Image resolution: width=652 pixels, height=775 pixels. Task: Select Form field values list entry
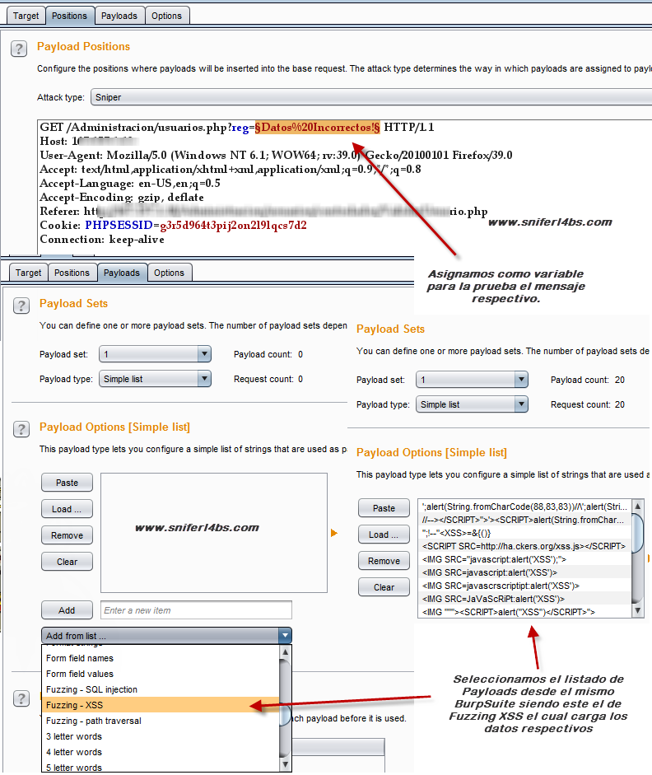coord(161,675)
